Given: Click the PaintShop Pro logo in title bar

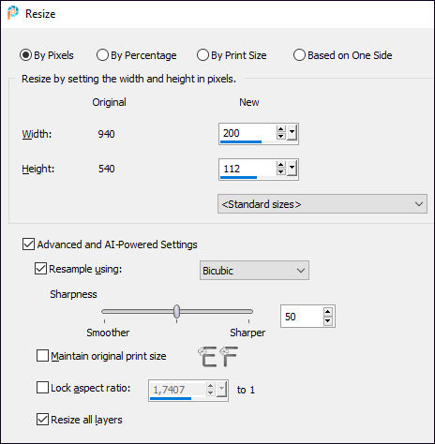Looking at the screenshot, I should pos(13,13).
